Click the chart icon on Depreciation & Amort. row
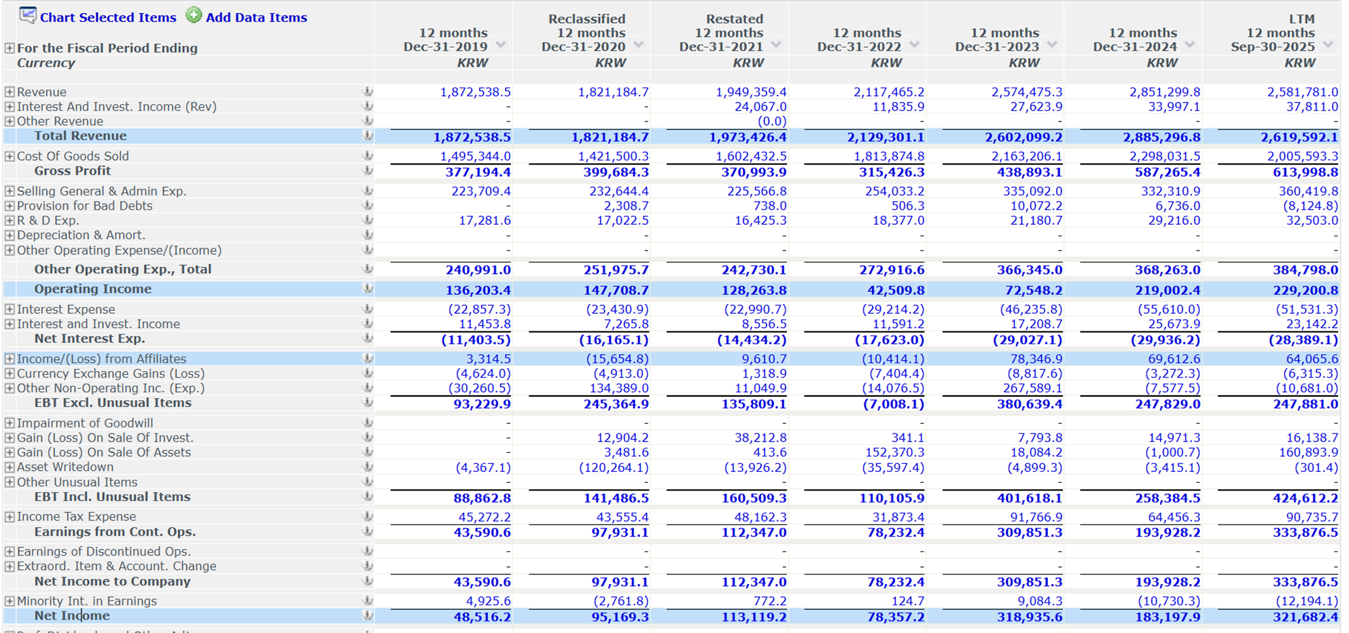The height and width of the screenshot is (633, 1349). click(x=367, y=235)
